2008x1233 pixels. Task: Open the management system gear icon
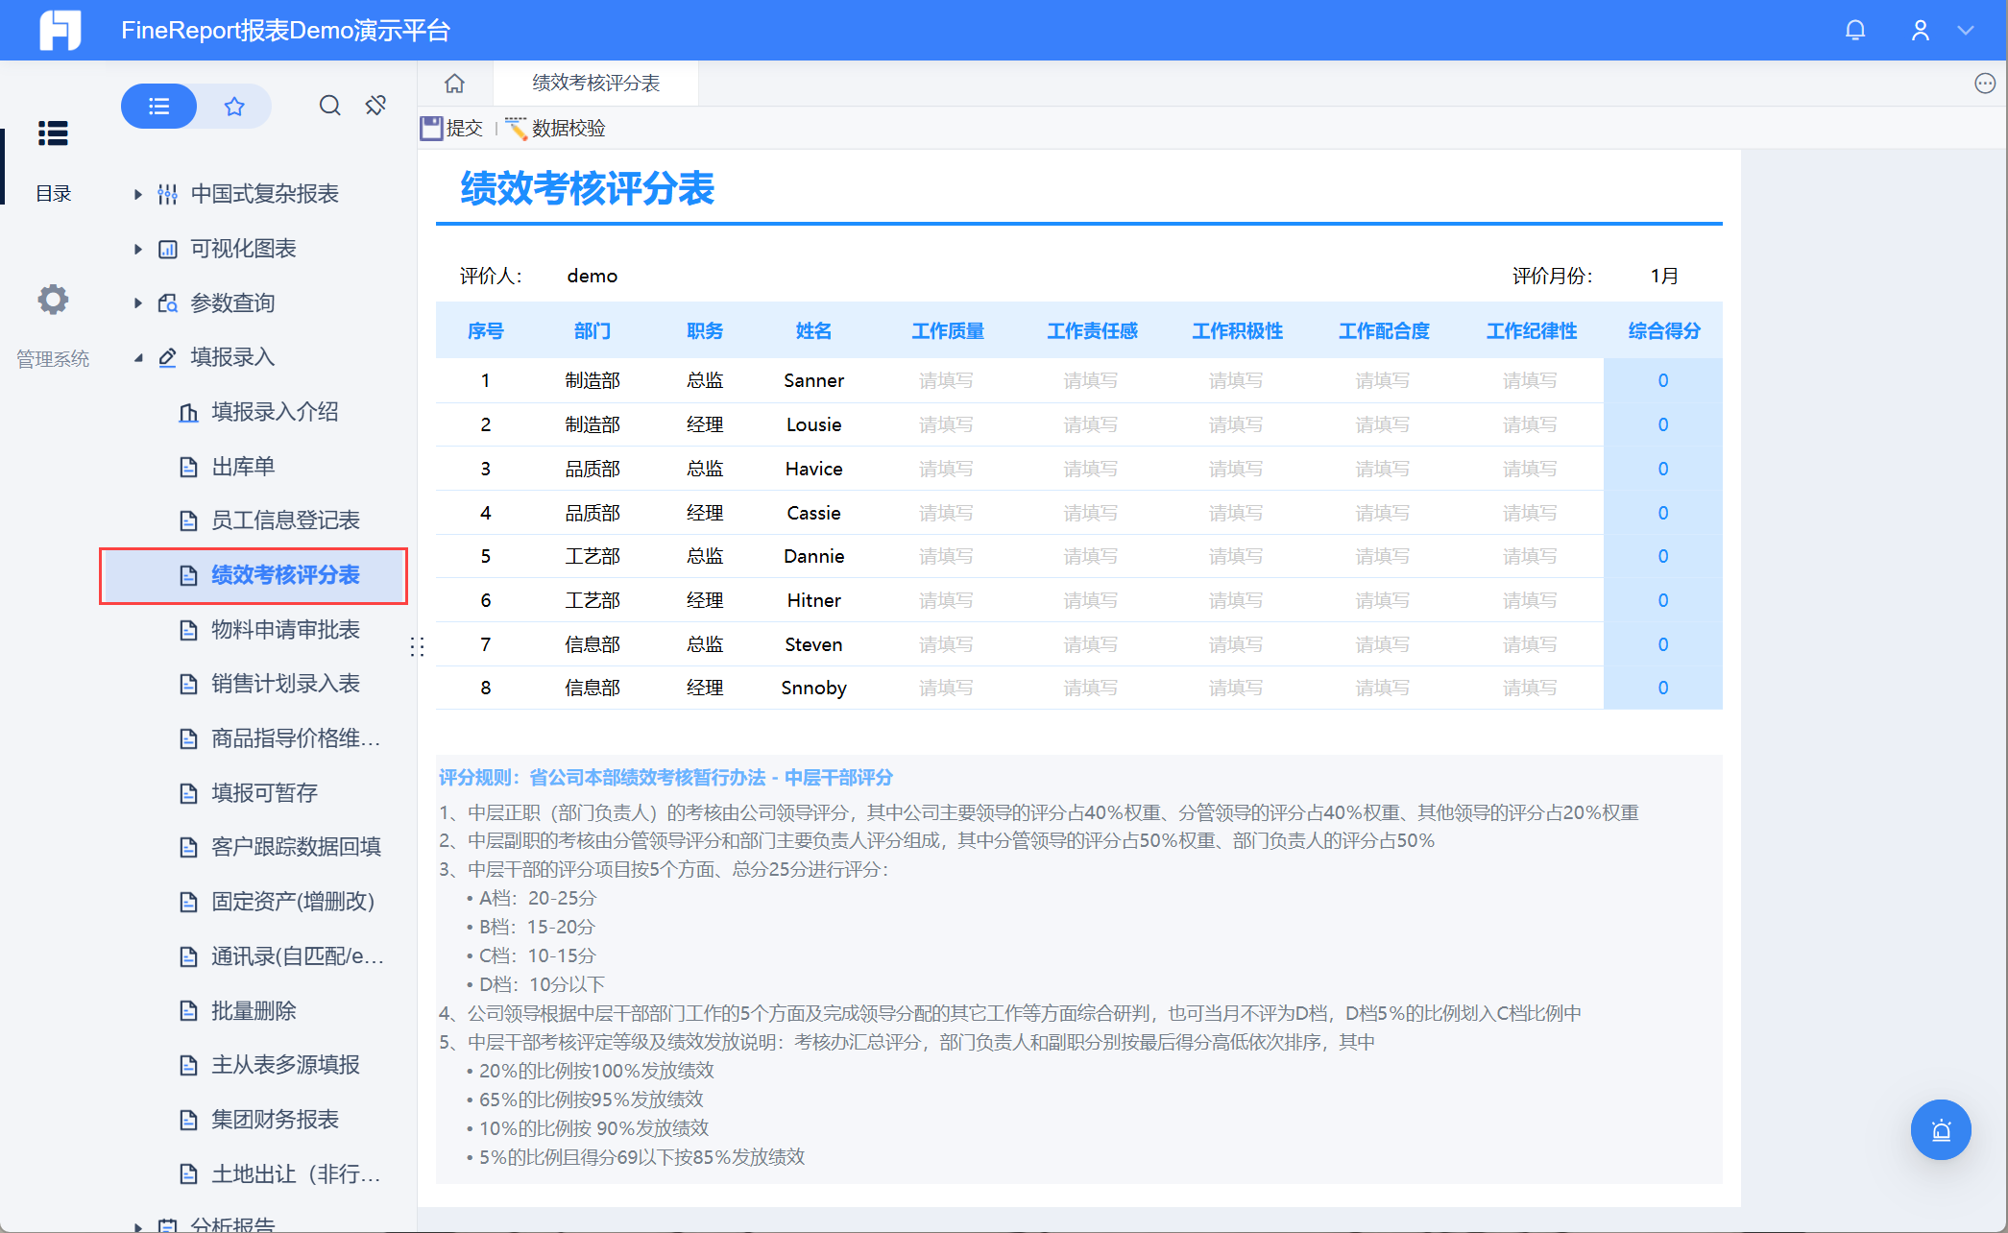click(x=53, y=300)
